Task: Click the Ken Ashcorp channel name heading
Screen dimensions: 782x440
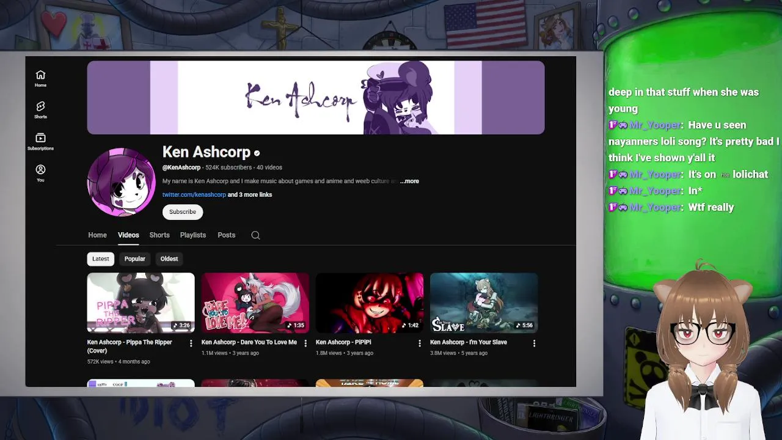Action: coord(206,152)
